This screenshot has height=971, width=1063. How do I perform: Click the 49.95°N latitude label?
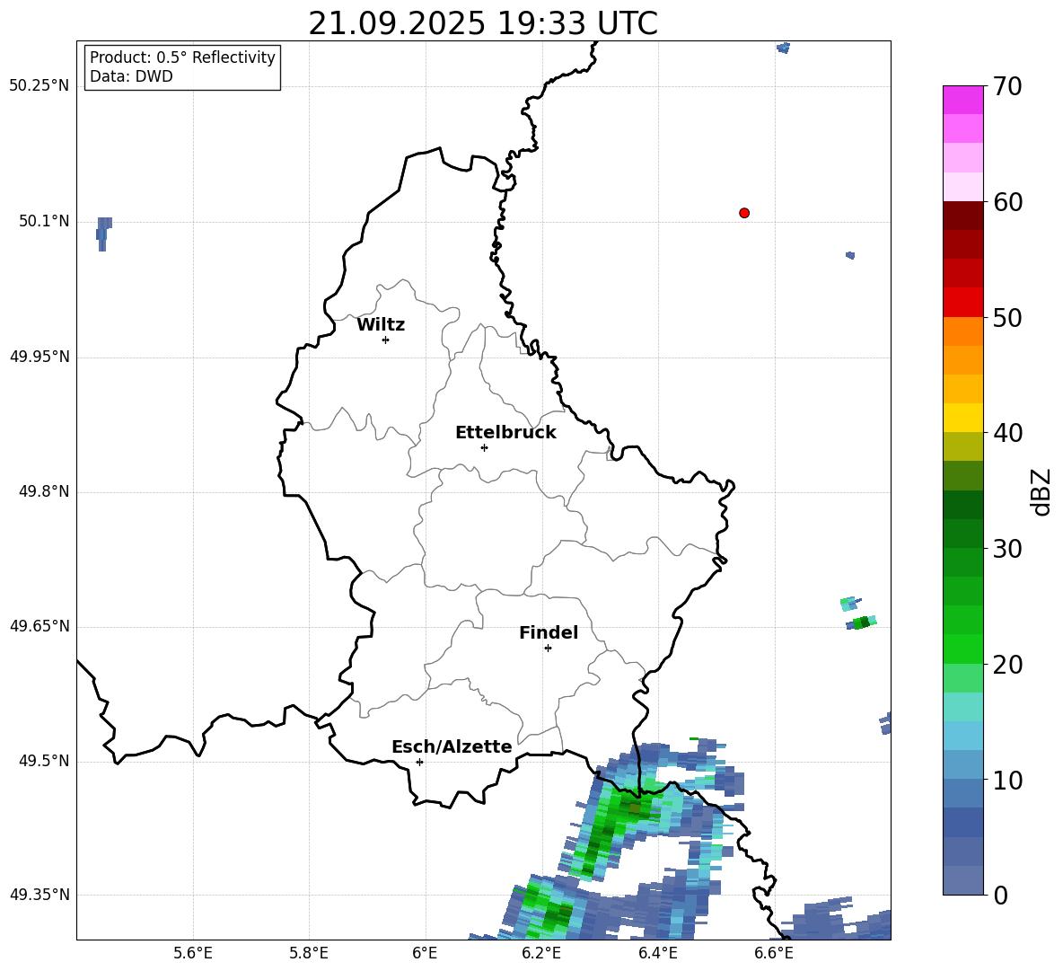pyautogui.click(x=40, y=357)
